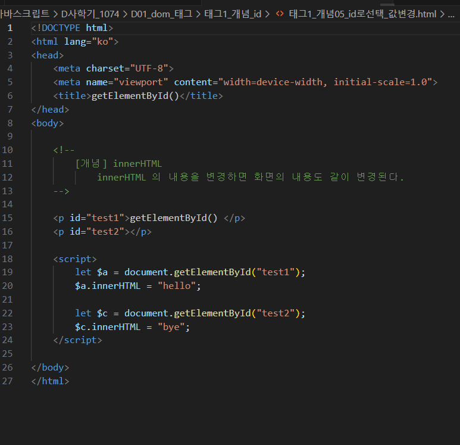
Task: Click line number 18 in gutter
Action: [7, 259]
